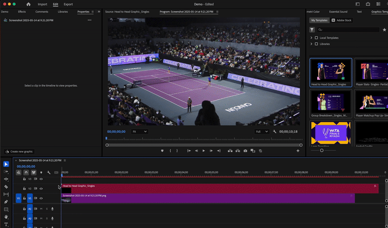The height and width of the screenshot is (228, 388).
Task: Play the program monitor
Action: tap(204, 151)
